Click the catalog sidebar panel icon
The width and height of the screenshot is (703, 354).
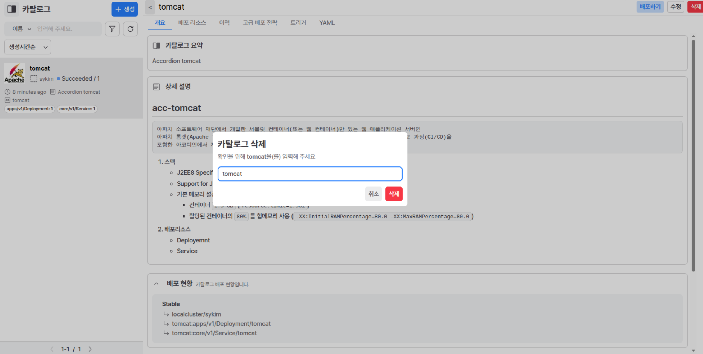(x=11, y=9)
